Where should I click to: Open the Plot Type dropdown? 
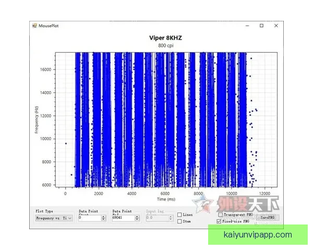54,218
